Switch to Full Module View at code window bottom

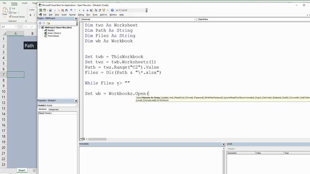click(x=84, y=139)
